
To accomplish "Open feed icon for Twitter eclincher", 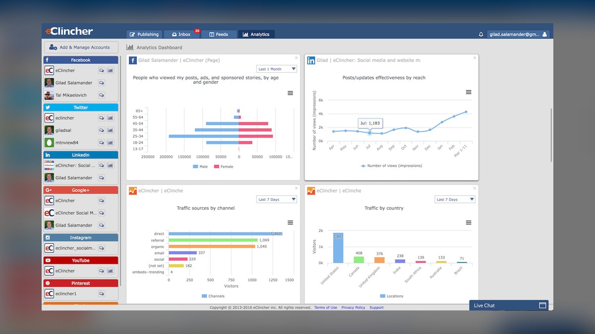I will click(102, 118).
